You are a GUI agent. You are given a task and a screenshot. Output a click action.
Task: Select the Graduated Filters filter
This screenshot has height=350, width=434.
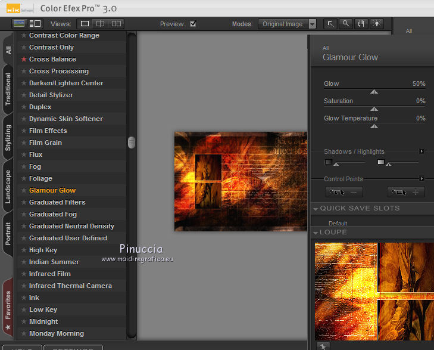pyautogui.click(x=57, y=202)
